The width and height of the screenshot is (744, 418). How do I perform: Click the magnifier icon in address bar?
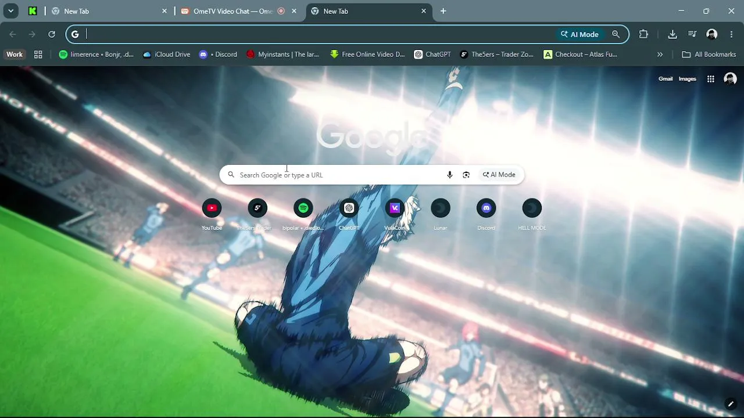pyautogui.click(x=616, y=34)
